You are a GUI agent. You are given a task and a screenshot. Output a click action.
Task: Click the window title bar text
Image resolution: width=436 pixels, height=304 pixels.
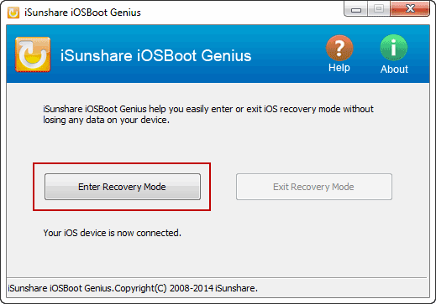(x=82, y=13)
